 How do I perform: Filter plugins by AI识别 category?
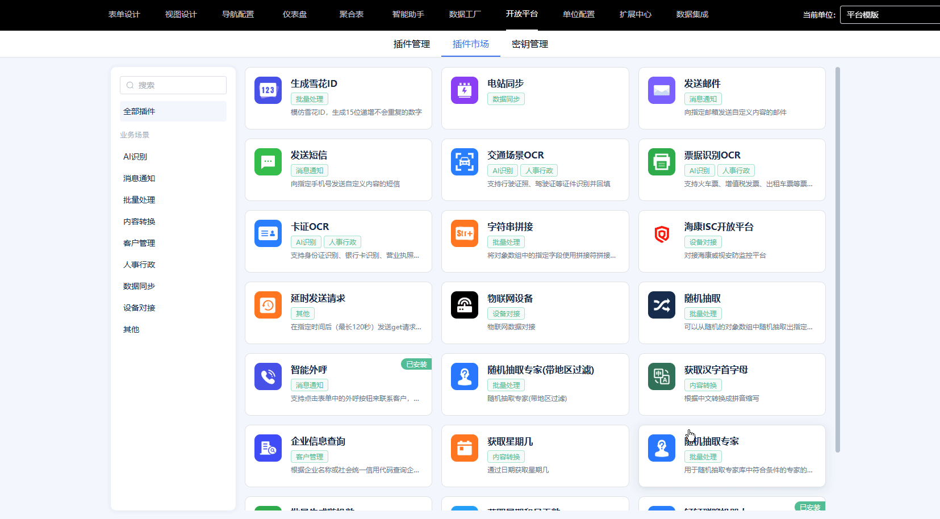135,157
